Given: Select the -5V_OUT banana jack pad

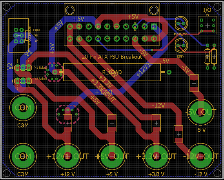Looking at the screenshot, I should (201, 112).
